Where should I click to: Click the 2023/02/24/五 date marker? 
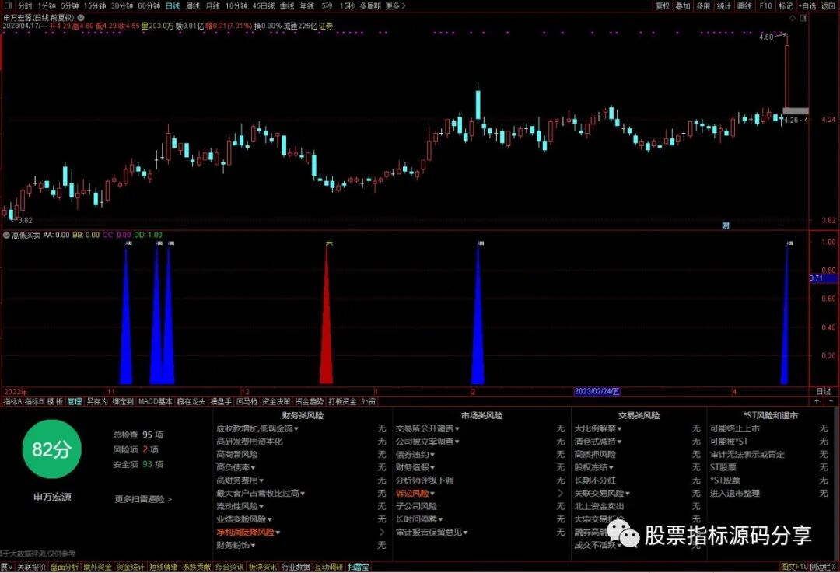(597, 392)
